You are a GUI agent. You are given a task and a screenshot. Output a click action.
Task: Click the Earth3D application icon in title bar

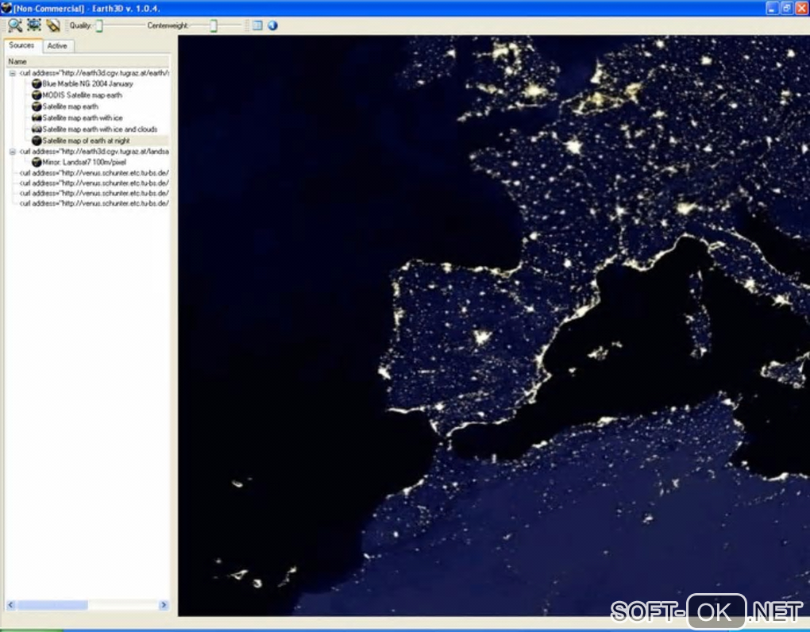[x=6, y=8]
